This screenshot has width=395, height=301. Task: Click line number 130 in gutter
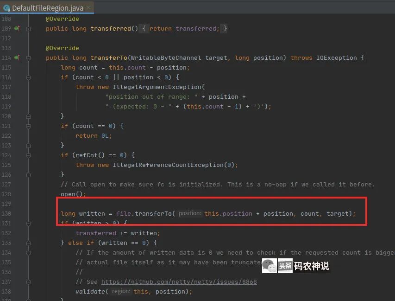[6, 214]
